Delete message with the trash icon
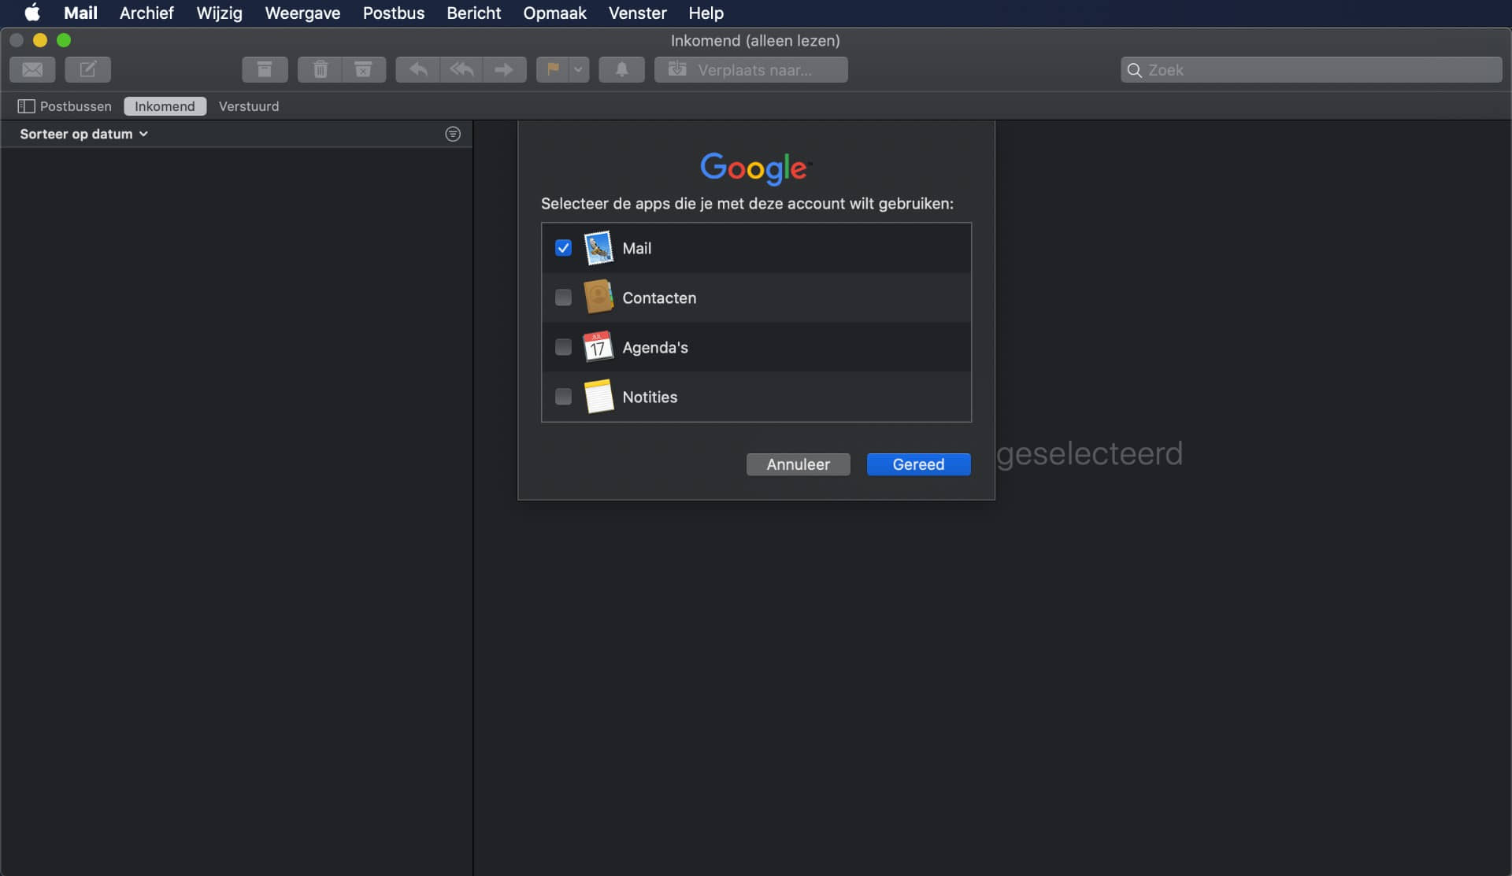 click(x=320, y=69)
